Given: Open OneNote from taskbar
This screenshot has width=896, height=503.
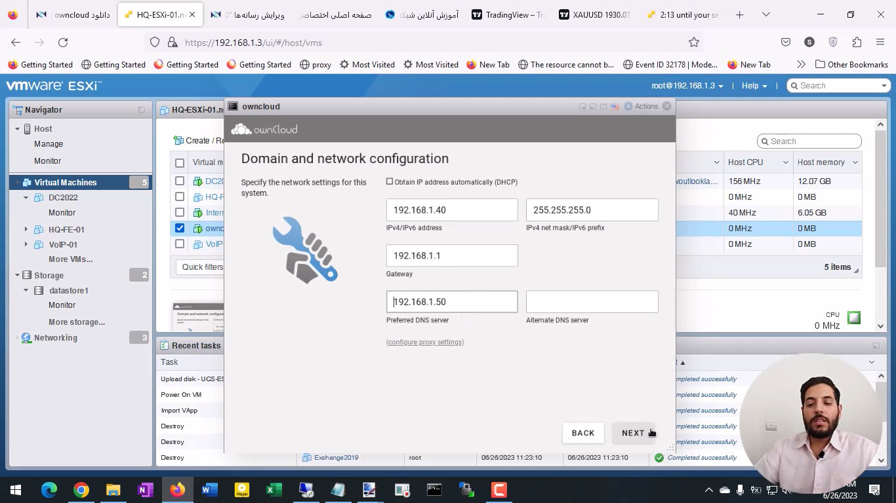Looking at the screenshot, I should (145, 489).
